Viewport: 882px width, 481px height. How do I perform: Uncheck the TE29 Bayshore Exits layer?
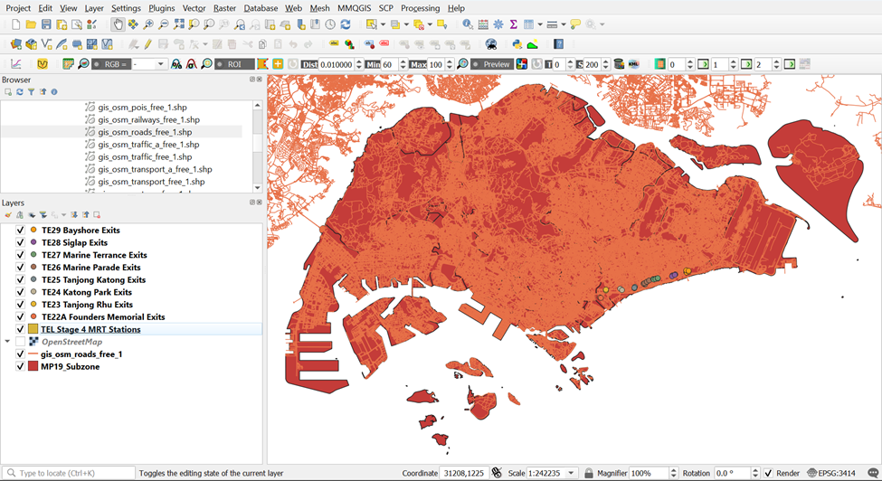[20, 231]
